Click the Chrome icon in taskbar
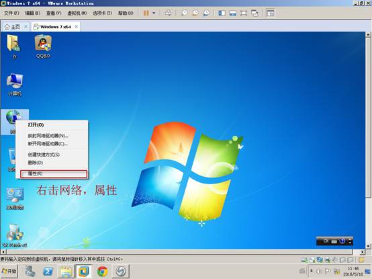372x279 pixels. click(x=102, y=271)
